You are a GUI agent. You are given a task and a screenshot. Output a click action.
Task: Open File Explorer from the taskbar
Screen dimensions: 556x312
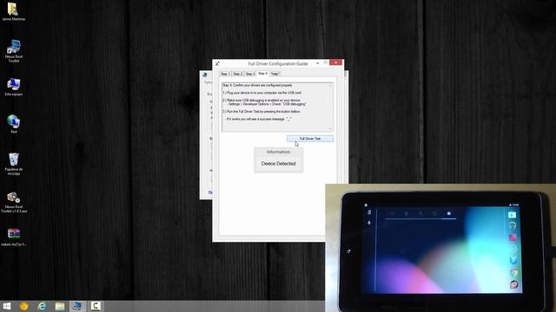(60, 306)
